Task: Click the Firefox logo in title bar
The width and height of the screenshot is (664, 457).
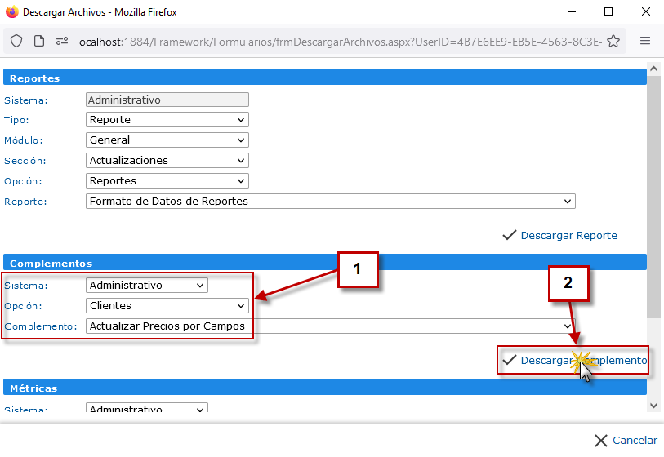Action: click(11, 12)
